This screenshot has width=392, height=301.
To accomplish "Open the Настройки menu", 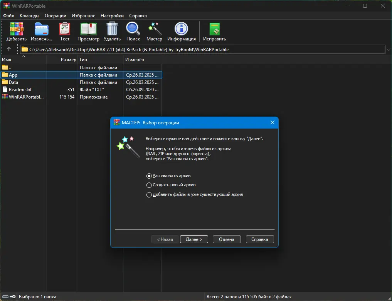I will (112, 16).
